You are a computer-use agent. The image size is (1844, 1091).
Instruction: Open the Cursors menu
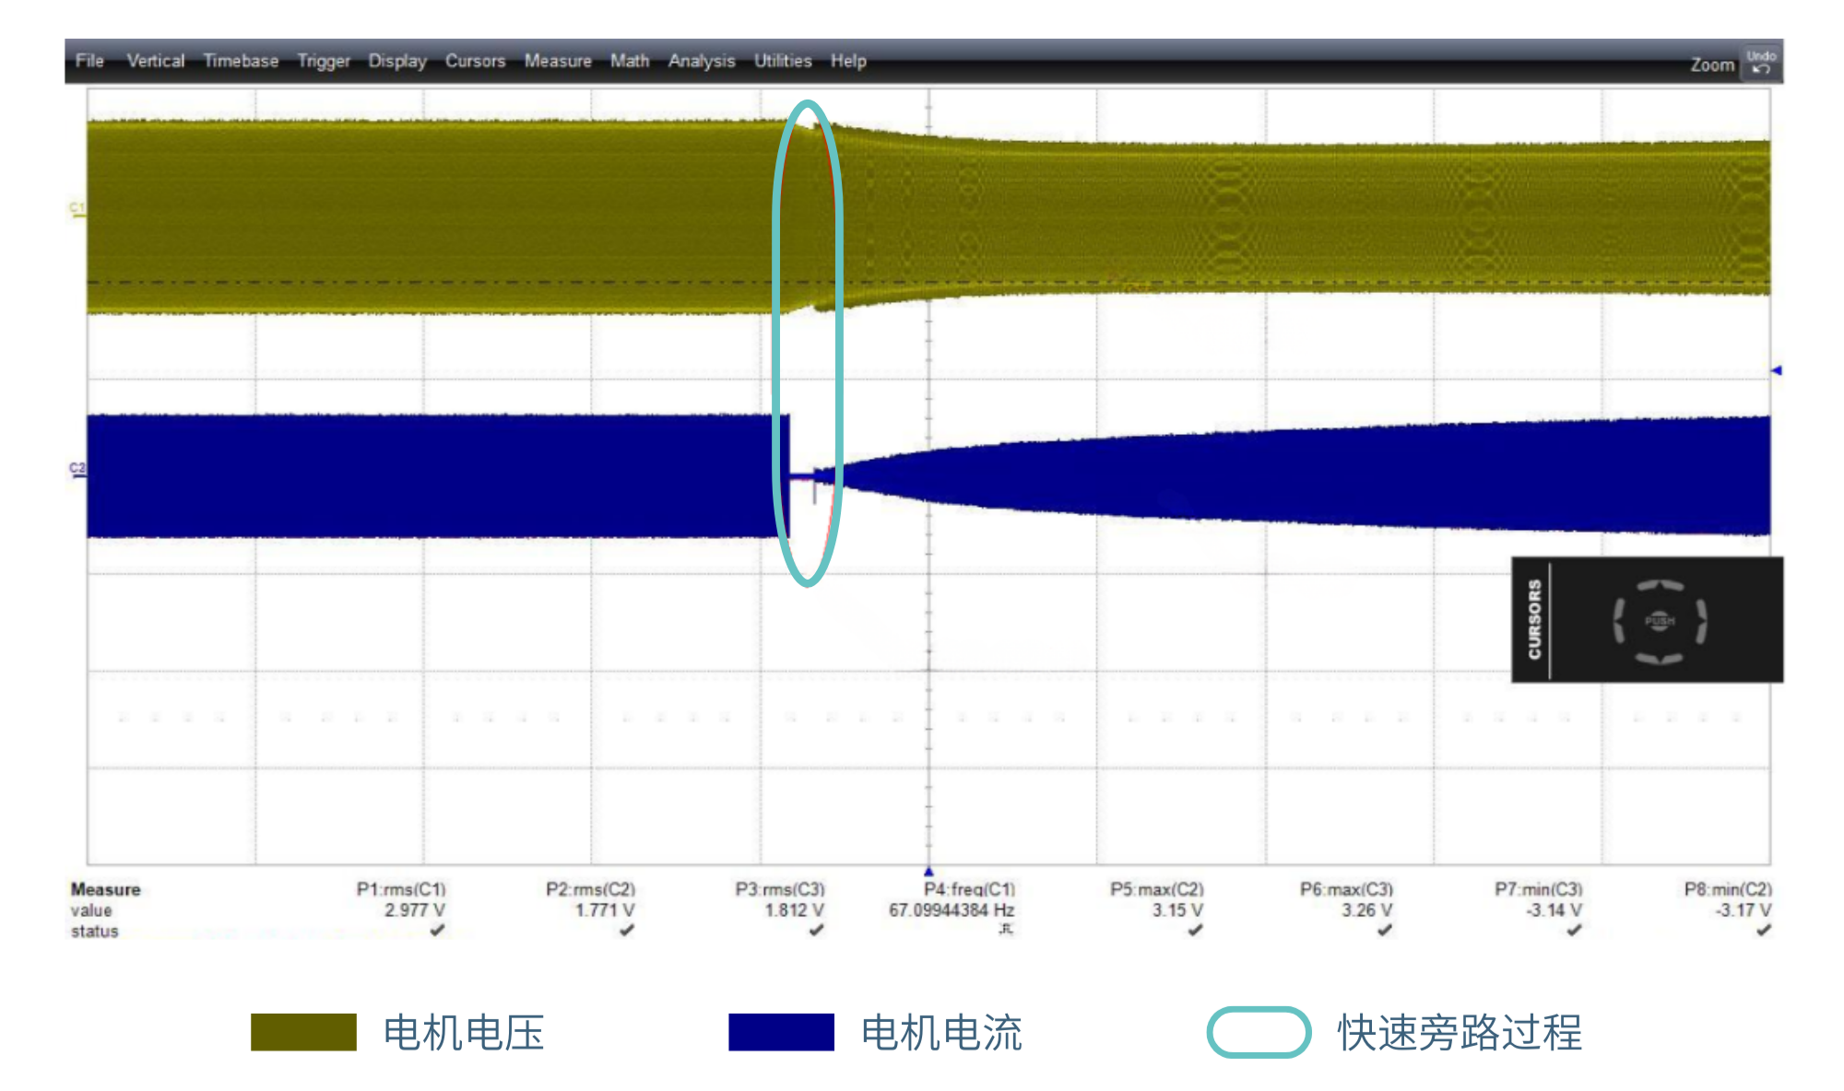point(475,61)
